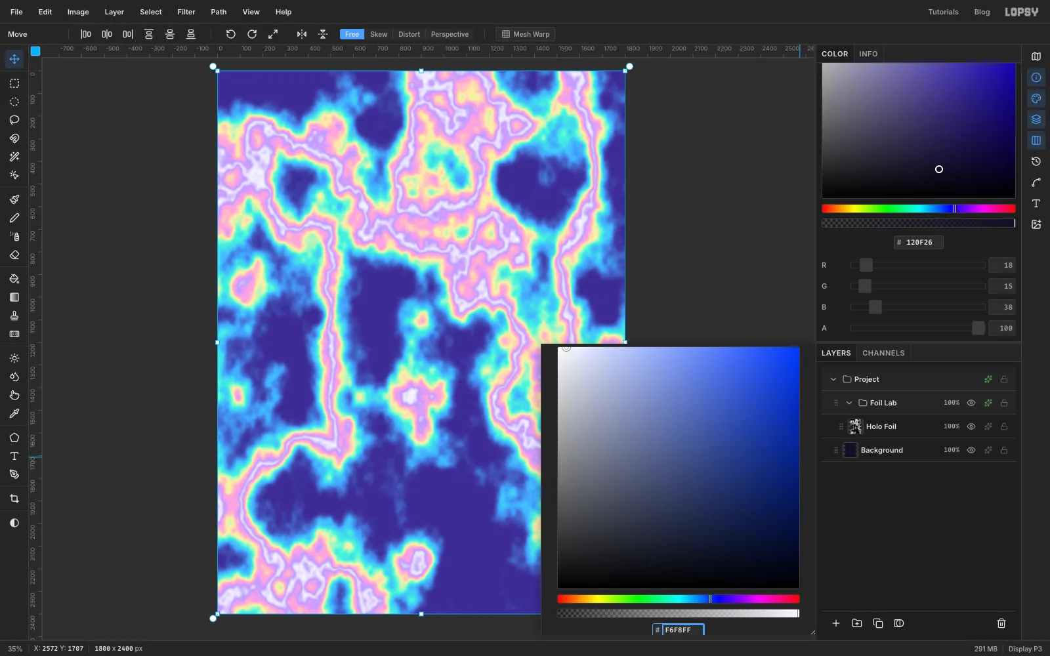This screenshot has width=1050, height=656.
Task: Open the Layer menu
Action: tap(114, 12)
